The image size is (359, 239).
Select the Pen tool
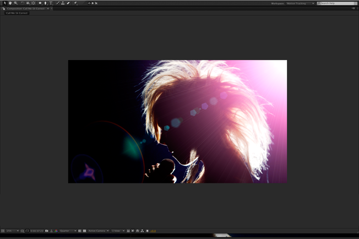[x=45, y=3]
